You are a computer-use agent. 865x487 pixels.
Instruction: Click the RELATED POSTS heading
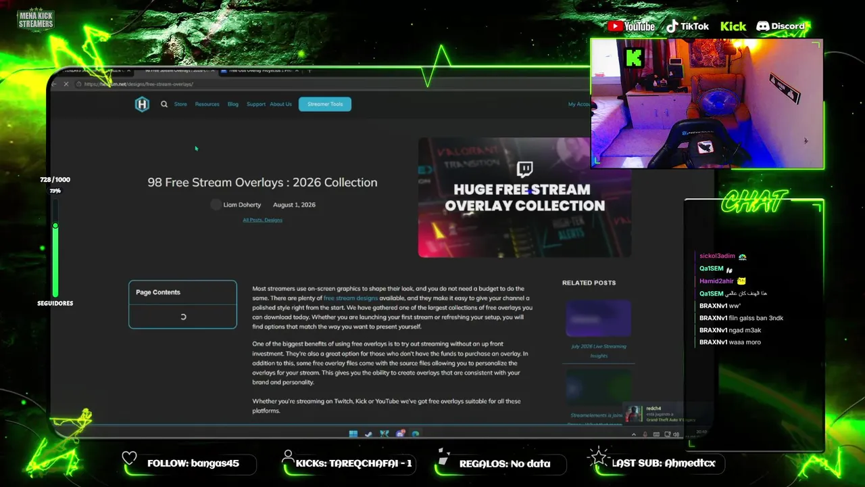click(x=589, y=283)
